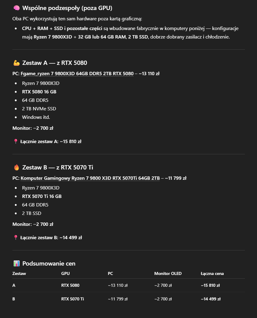
Task: Click the fire emoji by Zestaw B
Action: pos(16,167)
